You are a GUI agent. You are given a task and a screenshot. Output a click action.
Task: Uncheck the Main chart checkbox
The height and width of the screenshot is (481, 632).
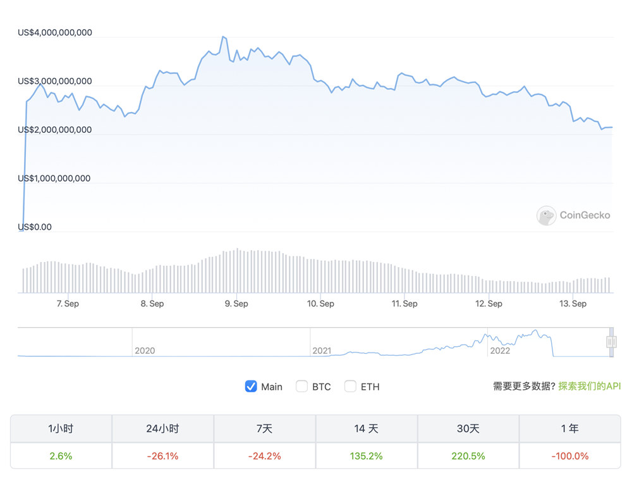[x=251, y=386]
